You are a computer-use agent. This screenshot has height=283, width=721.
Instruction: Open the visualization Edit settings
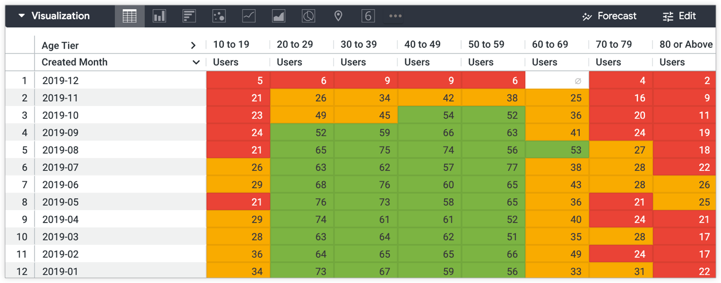tap(679, 16)
